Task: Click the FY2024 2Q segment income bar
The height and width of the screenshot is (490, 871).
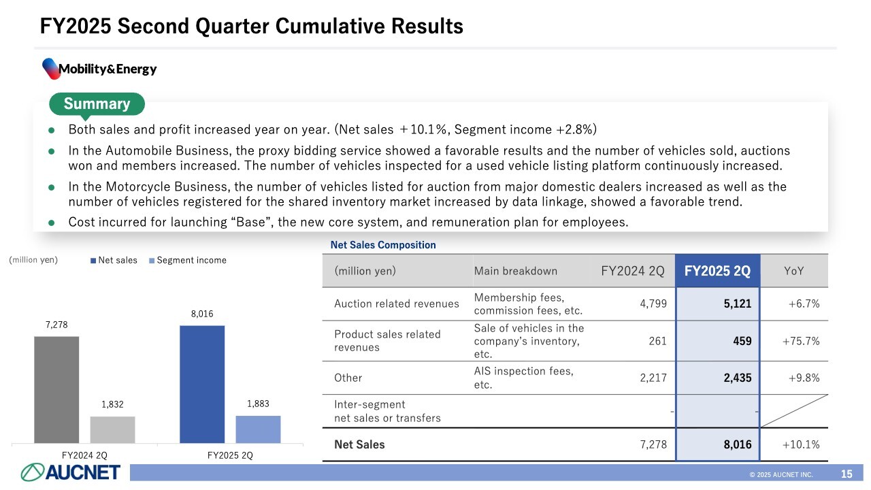Action: click(113, 429)
